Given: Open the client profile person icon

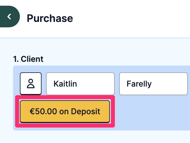Looking at the screenshot, I should tap(31, 84).
